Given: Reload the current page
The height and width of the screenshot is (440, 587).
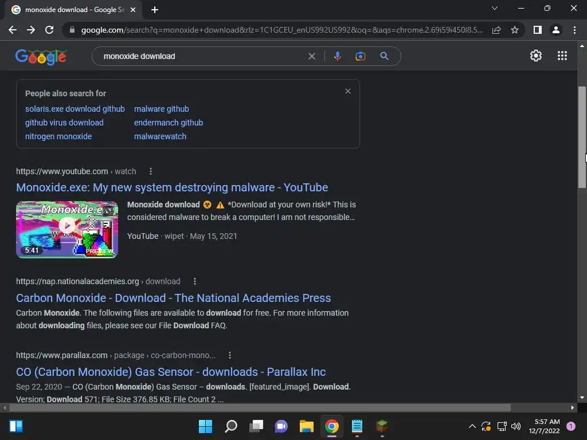Looking at the screenshot, I should click(x=49, y=30).
